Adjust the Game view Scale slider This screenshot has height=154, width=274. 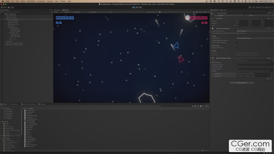103,12
